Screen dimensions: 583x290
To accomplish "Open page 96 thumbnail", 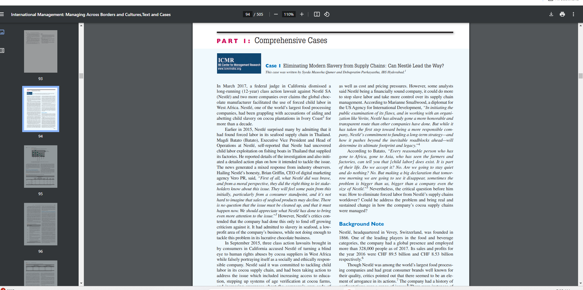I will pyautogui.click(x=41, y=224).
